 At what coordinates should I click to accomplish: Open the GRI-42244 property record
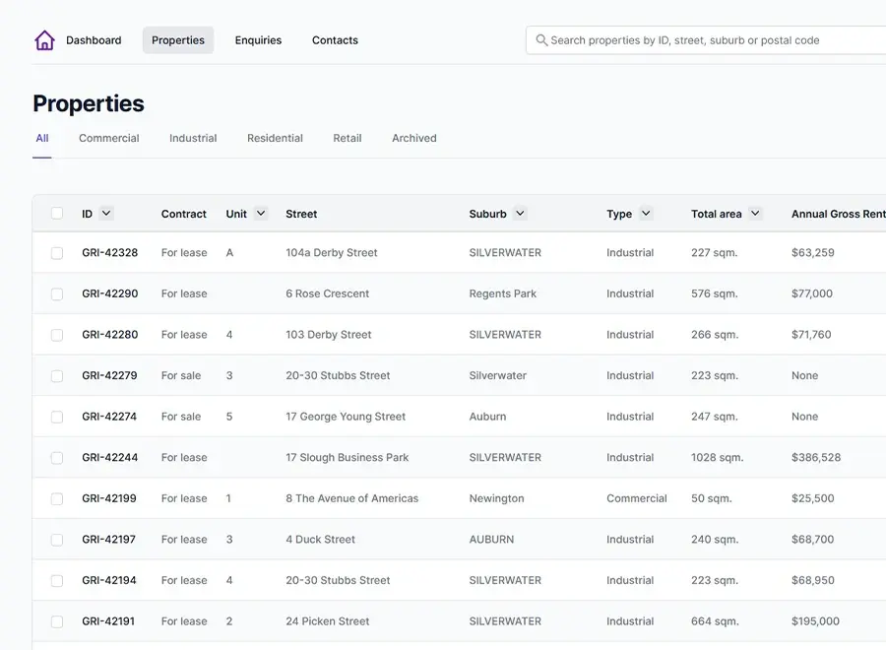[x=109, y=458]
